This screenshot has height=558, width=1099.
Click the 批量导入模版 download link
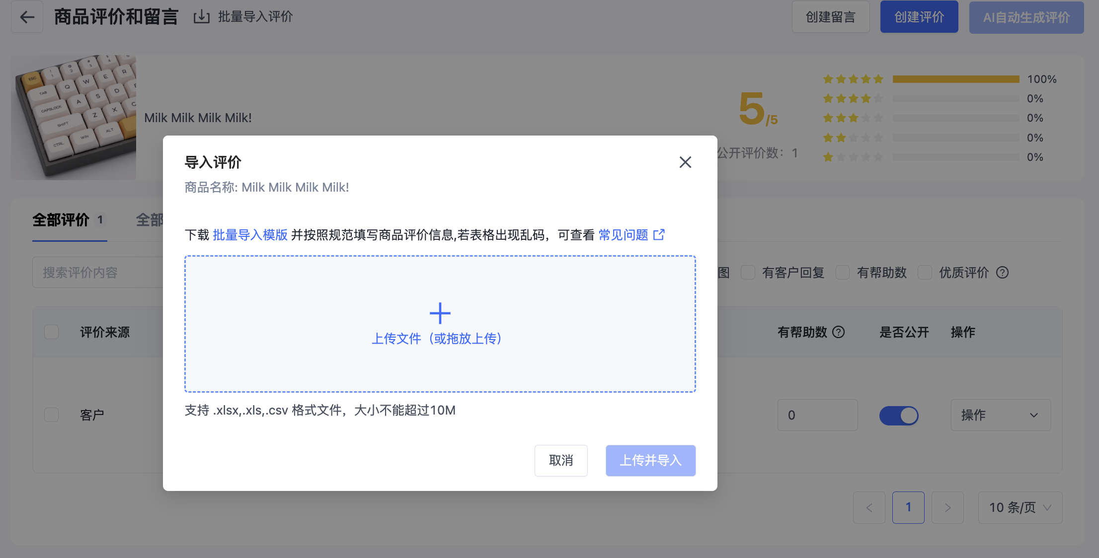pyautogui.click(x=250, y=235)
